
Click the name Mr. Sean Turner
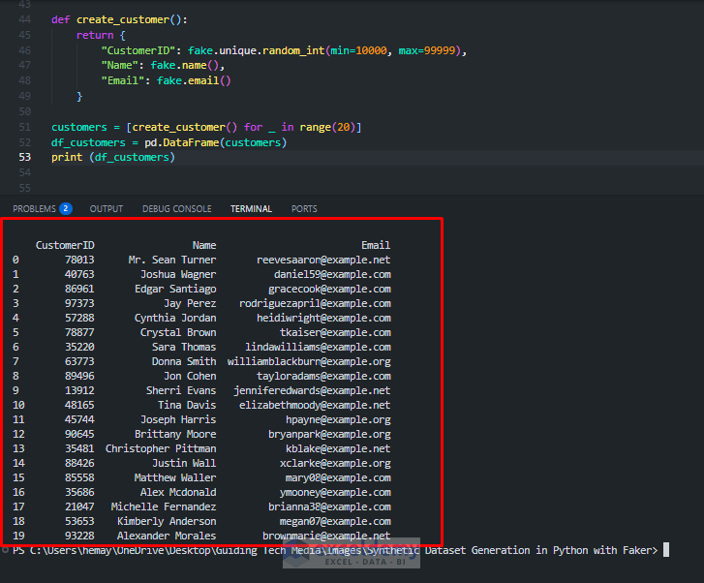pyautogui.click(x=172, y=260)
